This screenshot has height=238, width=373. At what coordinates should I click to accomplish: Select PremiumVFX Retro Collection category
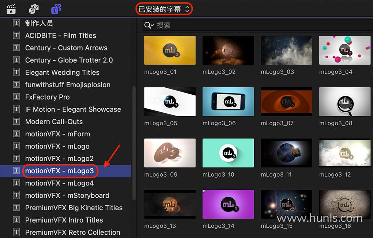tap(65, 232)
